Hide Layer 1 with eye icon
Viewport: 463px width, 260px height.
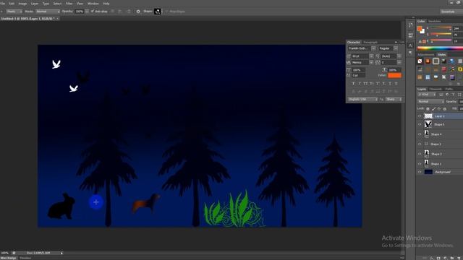[x=420, y=116]
